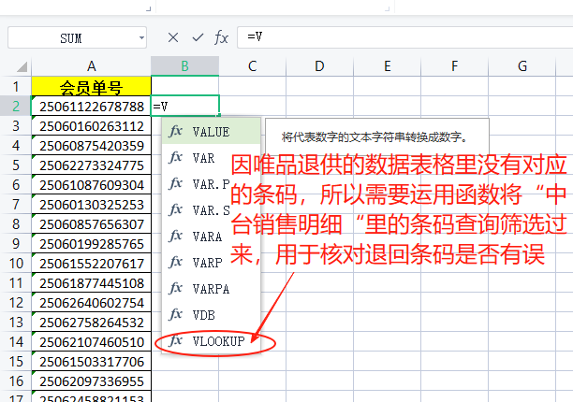This screenshot has width=573, height=402.
Task: Select column G header
Action: pyautogui.click(x=522, y=65)
